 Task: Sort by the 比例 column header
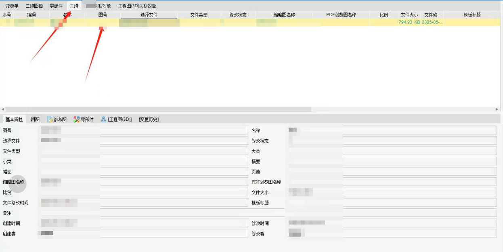[384, 15]
